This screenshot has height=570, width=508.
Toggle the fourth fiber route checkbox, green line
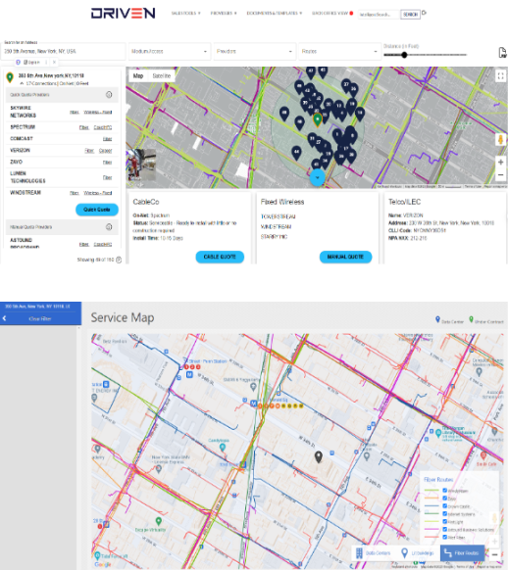point(444,513)
